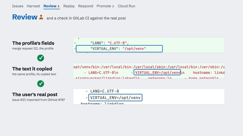
Task: Open the Issues tab
Action: 18,6
